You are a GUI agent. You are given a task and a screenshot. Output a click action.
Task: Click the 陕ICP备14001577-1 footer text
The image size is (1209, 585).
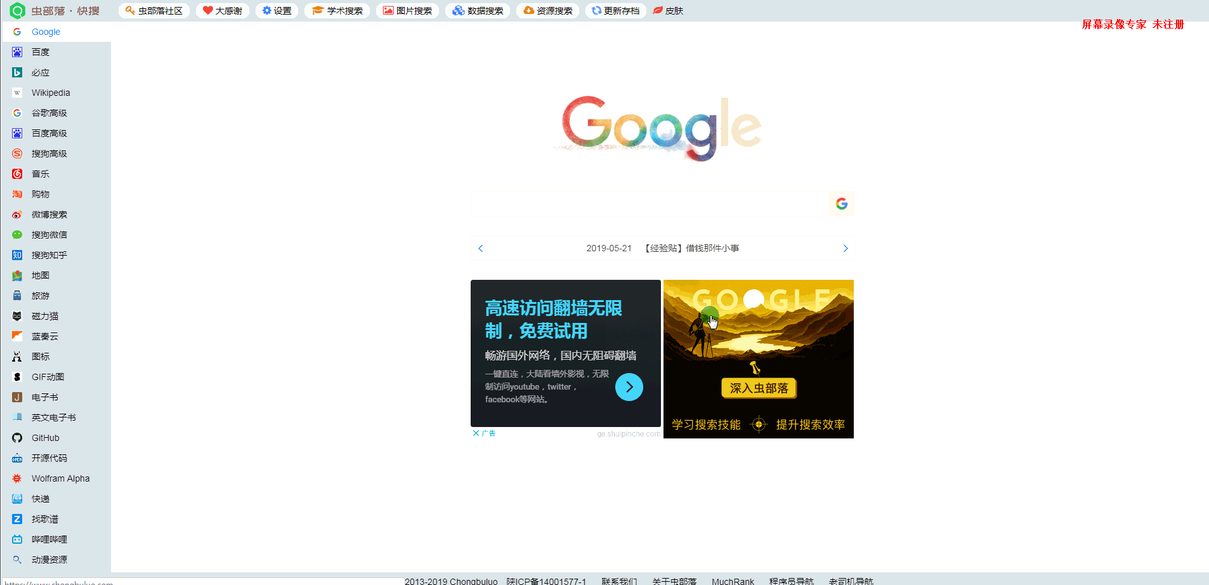pyautogui.click(x=546, y=581)
